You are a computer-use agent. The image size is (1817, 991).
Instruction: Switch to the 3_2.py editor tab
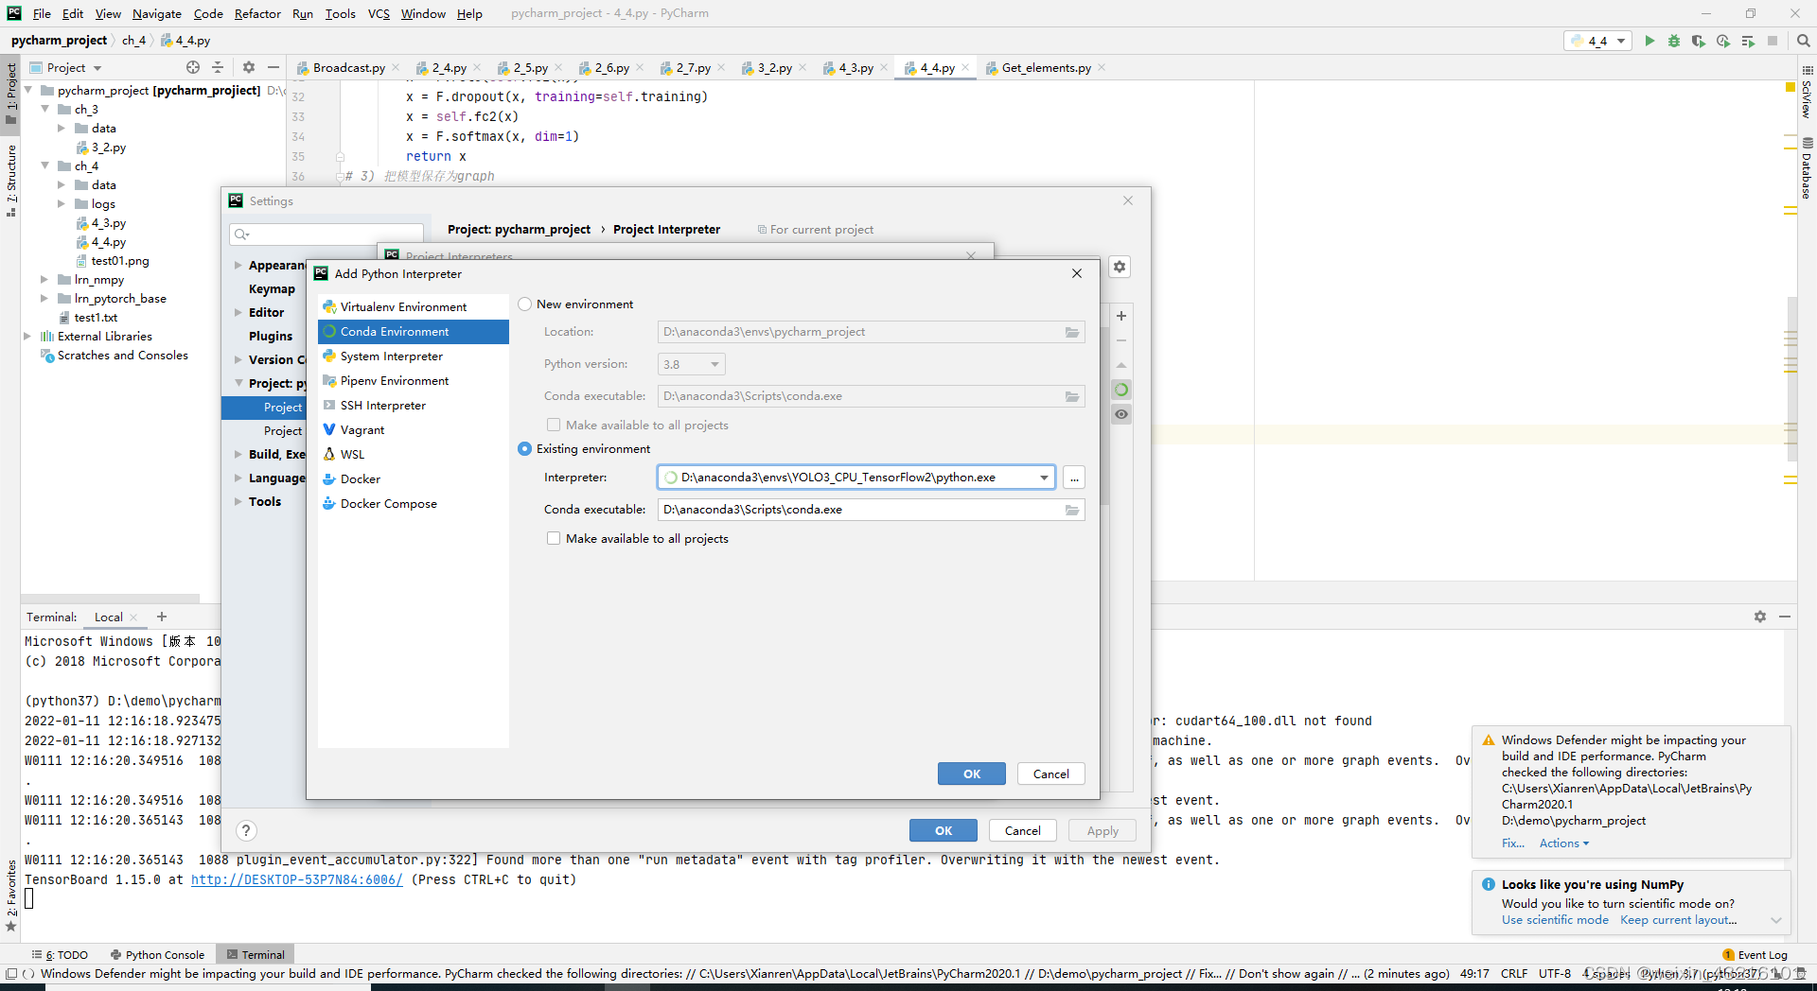tap(774, 68)
